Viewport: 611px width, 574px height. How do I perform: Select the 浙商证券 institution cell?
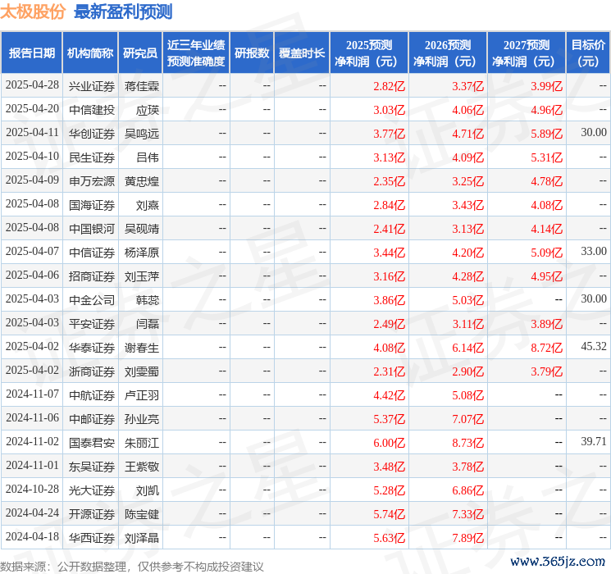[92, 371]
